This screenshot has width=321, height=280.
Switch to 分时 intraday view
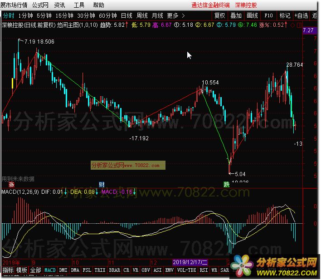coord(8,15)
